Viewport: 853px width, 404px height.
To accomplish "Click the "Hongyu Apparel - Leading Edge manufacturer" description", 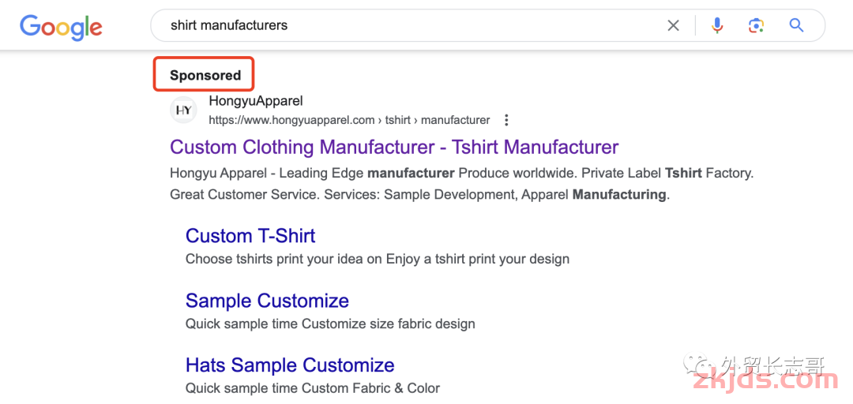I will (462, 174).
